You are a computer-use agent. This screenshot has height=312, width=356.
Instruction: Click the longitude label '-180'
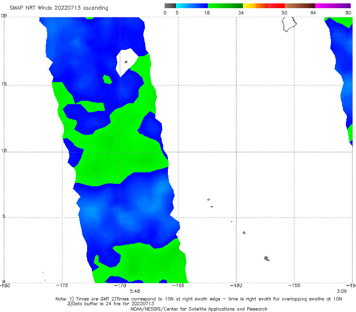point(5,286)
